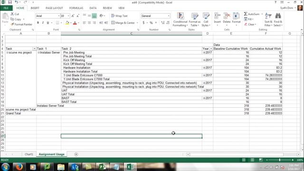Open the borders button

point(57,23)
